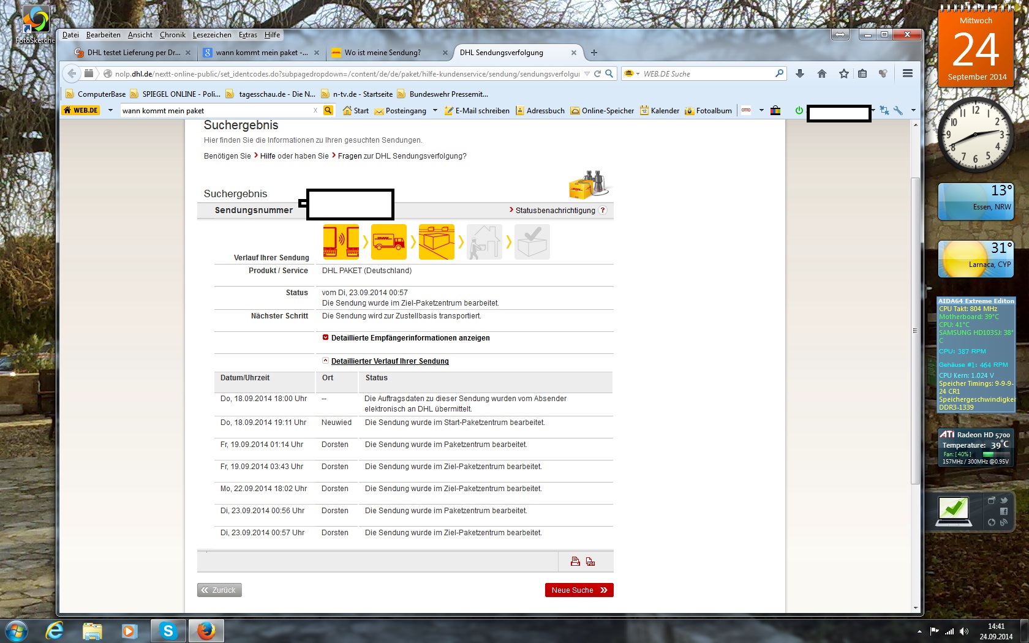Open the OTTO button dropdown arrow
The width and height of the screenshot is (1029, 643).
coord(761,110)
